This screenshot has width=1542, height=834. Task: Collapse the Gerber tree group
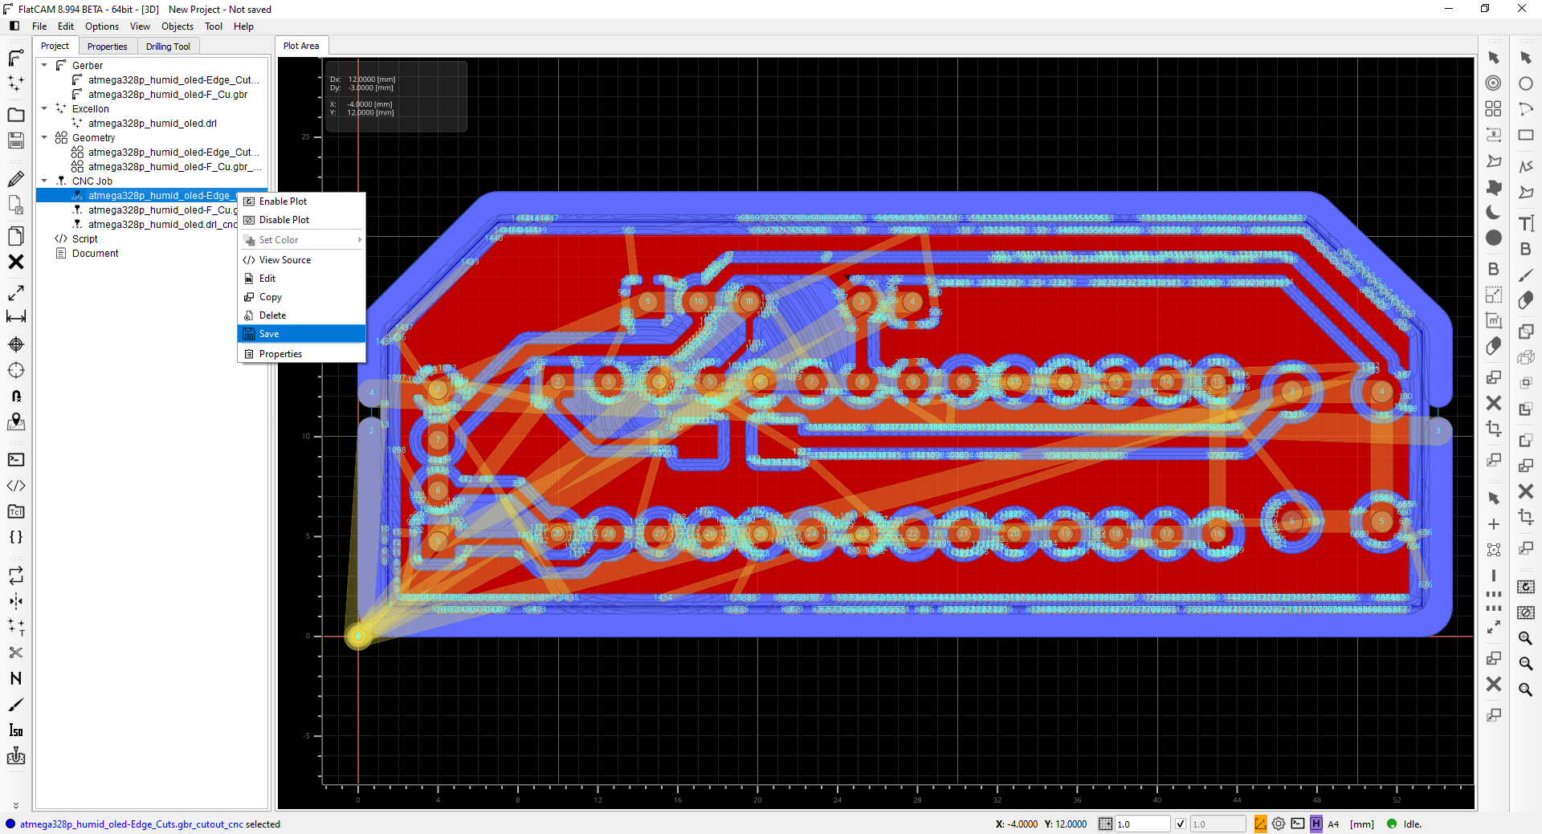(44, 66)
